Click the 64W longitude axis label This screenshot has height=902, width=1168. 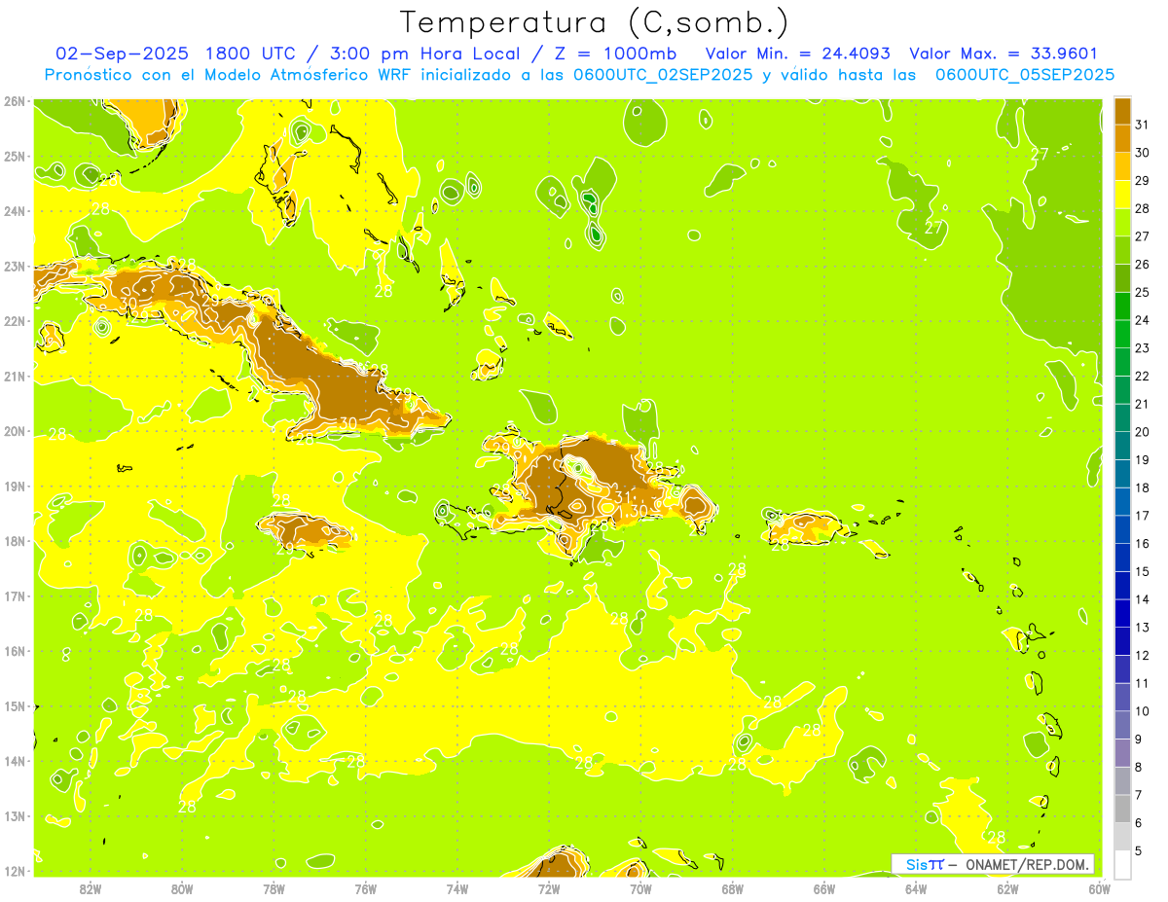point(916,888)
